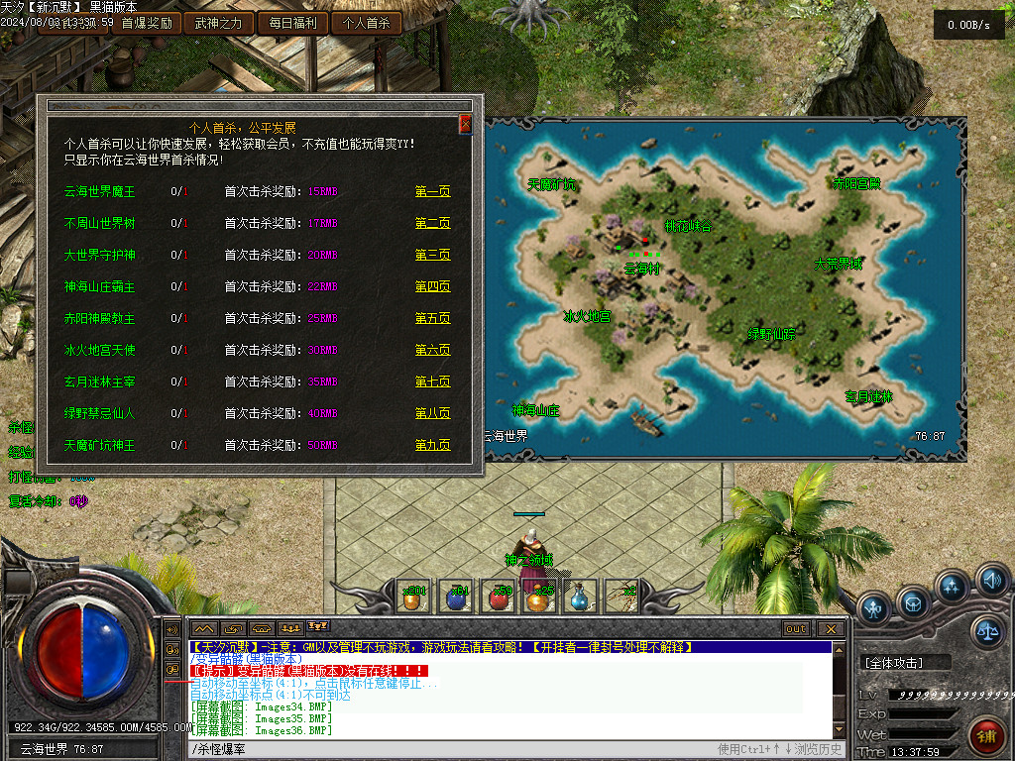Use the light-blue flask in quick slot
The width and height of the screenshot is (1015, 761).
click(581, 597)
